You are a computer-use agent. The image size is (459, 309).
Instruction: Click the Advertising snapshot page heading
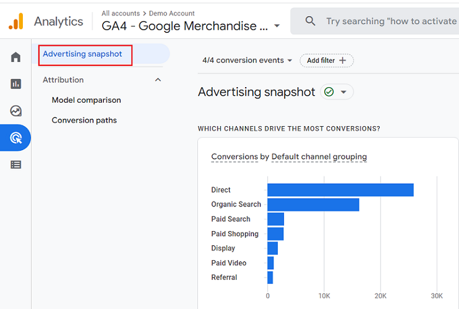point(257,92)
